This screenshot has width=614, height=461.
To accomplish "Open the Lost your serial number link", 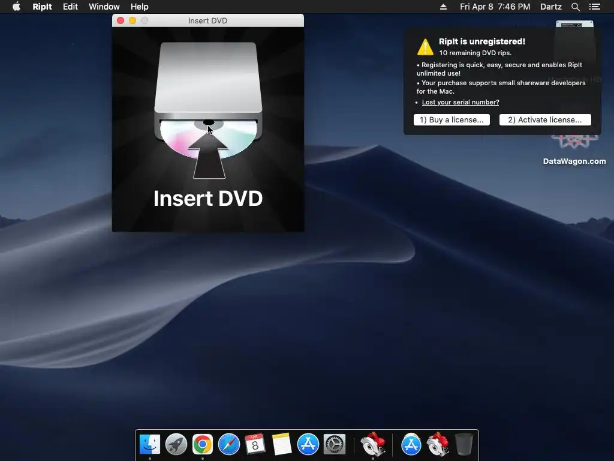I will click(x=460, y=102).
